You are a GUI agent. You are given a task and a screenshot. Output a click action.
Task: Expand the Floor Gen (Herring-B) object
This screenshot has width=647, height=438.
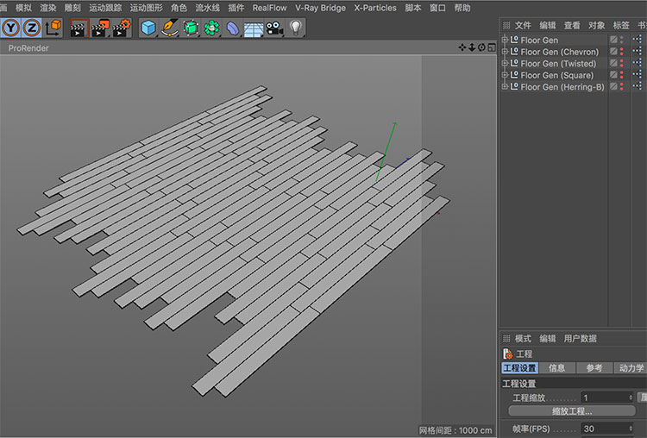tap(505, 86)
